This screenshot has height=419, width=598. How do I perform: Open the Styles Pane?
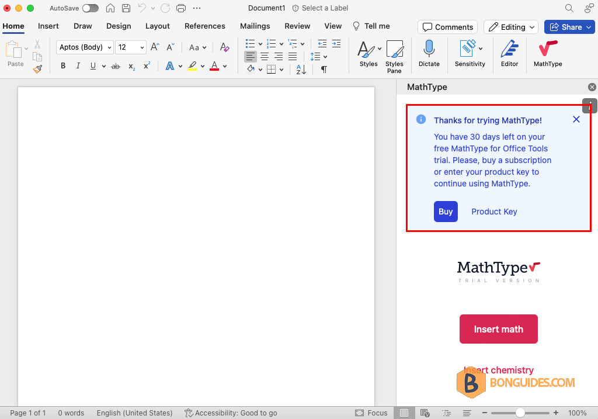point(394,57)
